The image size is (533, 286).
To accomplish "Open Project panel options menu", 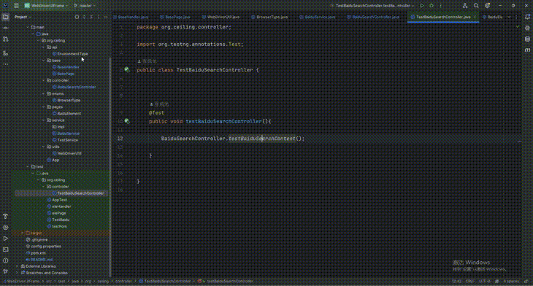I will 99,17.
